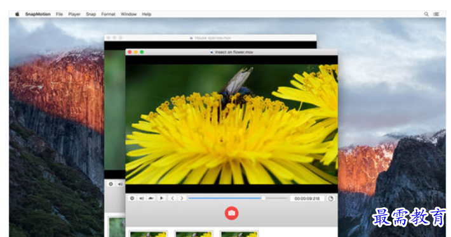This screenshot has height=237, width=451.
Task: Click the insect video frame preview
Action: pyautogui.click(x=232, y=124)
